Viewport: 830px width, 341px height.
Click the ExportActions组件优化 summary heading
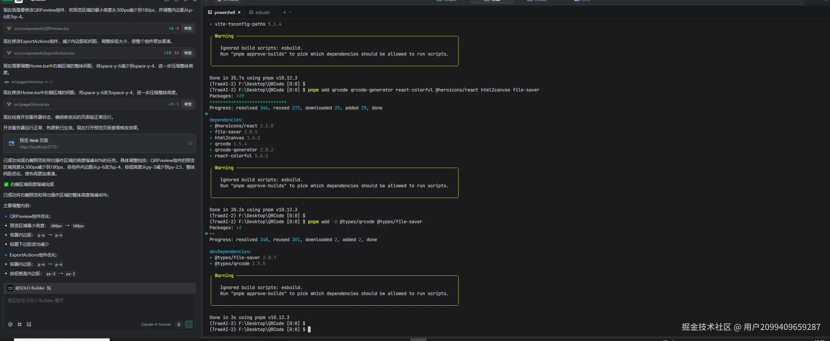[x=34, y=255]
